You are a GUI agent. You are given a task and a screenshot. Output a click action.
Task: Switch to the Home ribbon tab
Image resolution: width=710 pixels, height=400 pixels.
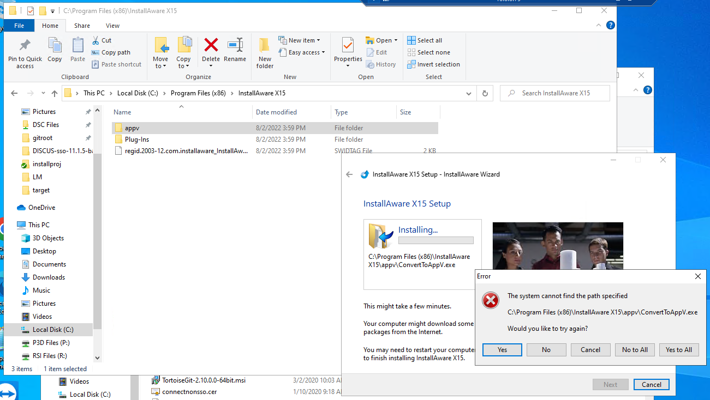pyautogui.click(x=50, y=26)
